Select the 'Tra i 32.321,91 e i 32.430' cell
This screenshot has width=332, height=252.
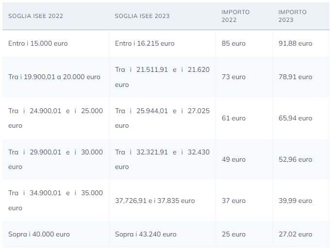[x=162, y=159]
